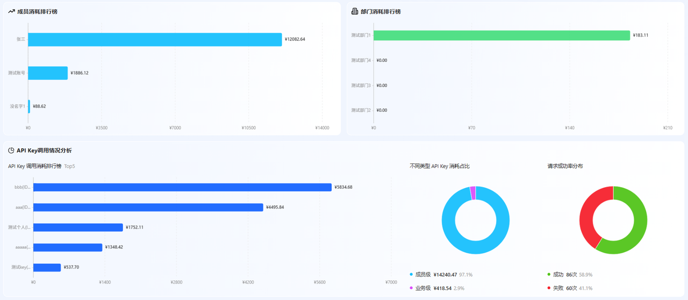The height and width of the screenshot is (300, 688).
Task: Click the trend arrow icon beside 成员消耗排行榜
Action: click(11, 11)
